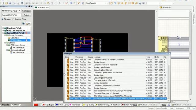Viewport: 196px width, 110px height.
Task: Collapse Schematic Library Documents folder
Action: 7,50
